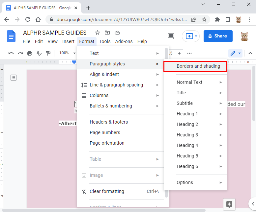
Task: Star the ALPHR SAMPLE GUIDES document
Action: pyautogui.click(x=98, y=33)
